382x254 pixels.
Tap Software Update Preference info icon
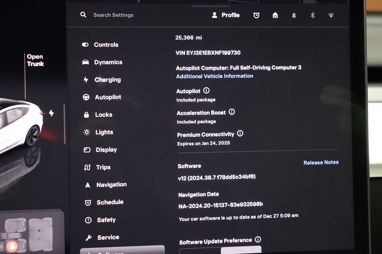click(x=258, y=239)
